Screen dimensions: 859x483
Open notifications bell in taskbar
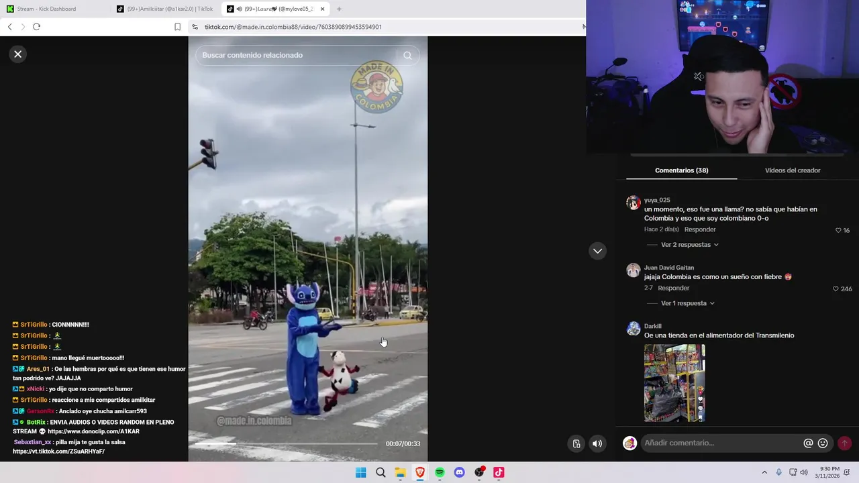click(847, 472)
